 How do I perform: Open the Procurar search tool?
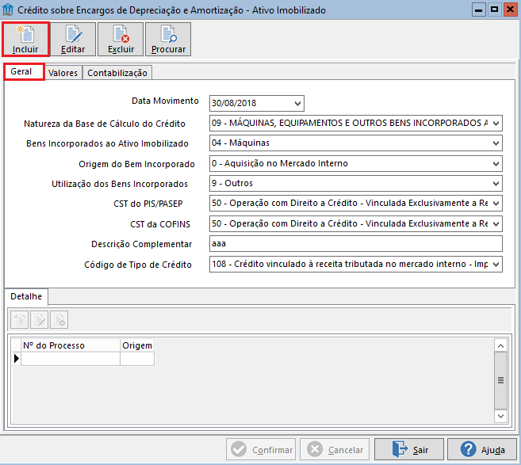point(168,40)
